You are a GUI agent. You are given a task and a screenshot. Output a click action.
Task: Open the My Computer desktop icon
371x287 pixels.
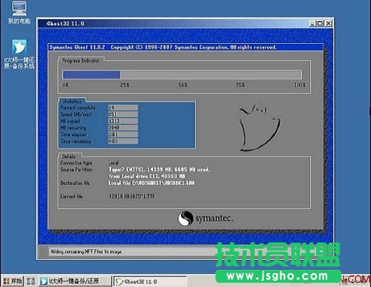tap(19, 12)
